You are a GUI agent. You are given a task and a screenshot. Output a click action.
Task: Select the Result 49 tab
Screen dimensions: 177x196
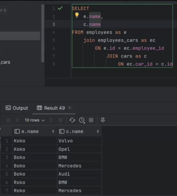pos(51,108)
